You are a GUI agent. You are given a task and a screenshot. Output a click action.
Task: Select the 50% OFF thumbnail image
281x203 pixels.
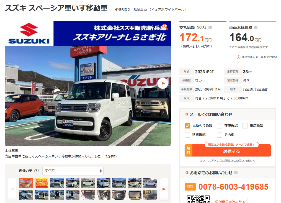coord(42,183)
